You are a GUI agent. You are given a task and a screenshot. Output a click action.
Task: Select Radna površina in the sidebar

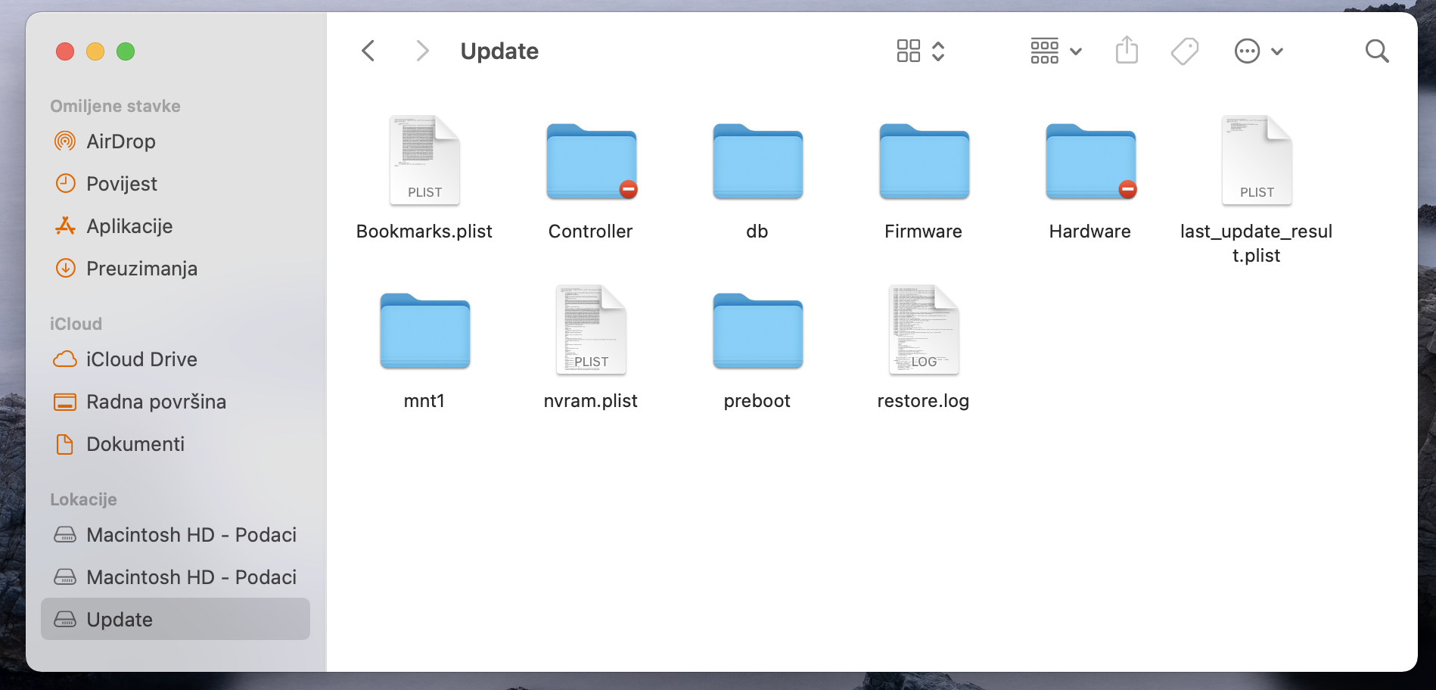(176, 402)
